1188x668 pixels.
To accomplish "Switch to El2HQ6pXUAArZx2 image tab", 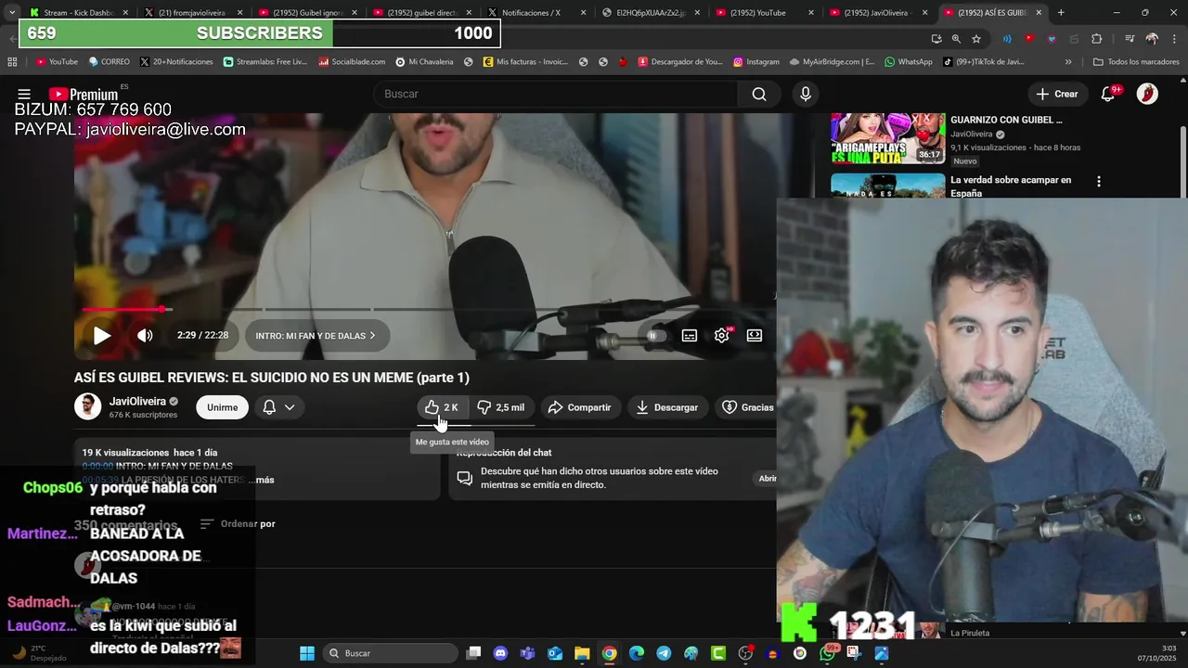I will pos(652,13).
